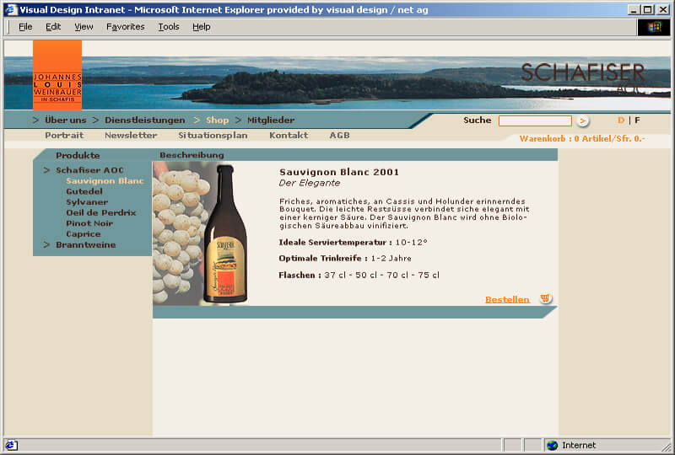Go to Mitglieder section
This screenshot has width=675, height=455.
tap(271, 120)
